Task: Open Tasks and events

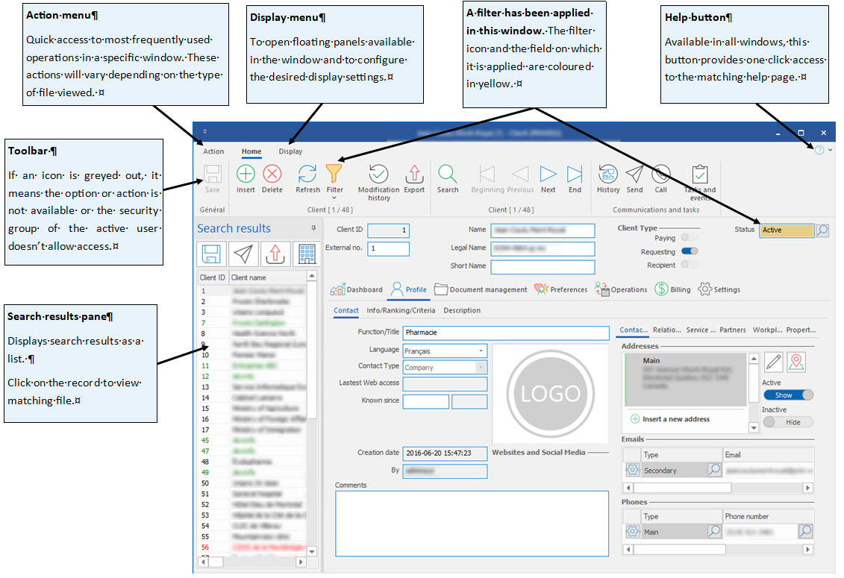Action: coord(699,175)
